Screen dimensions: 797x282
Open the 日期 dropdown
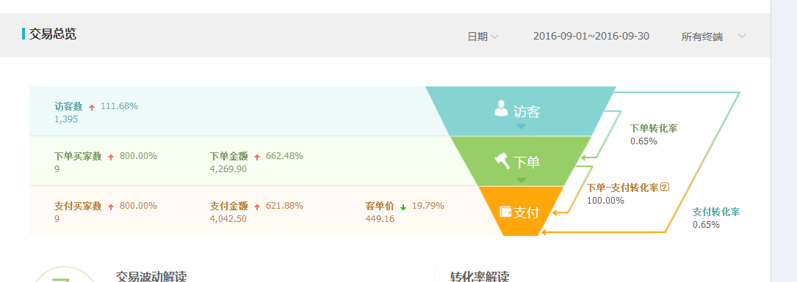click(x=483, y=37)
